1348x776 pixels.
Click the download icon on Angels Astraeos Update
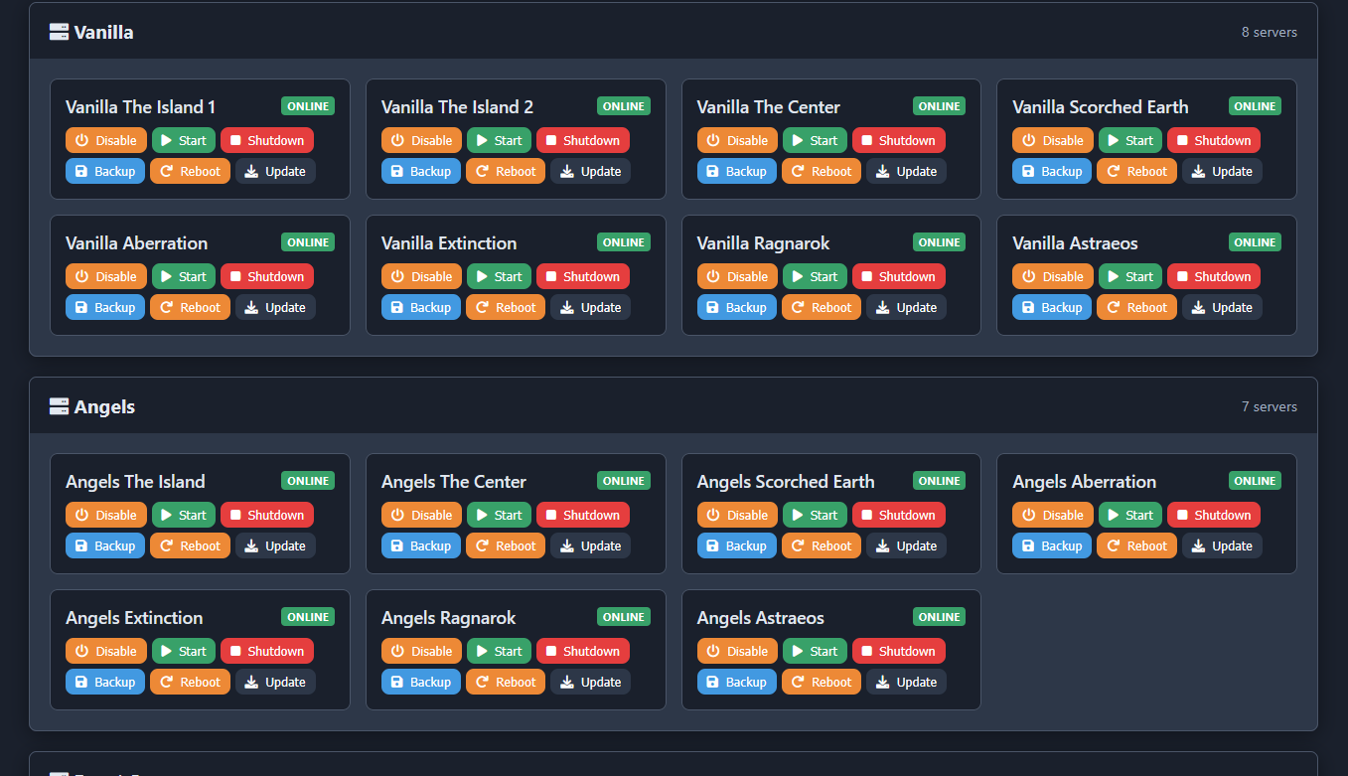[880, 682]
